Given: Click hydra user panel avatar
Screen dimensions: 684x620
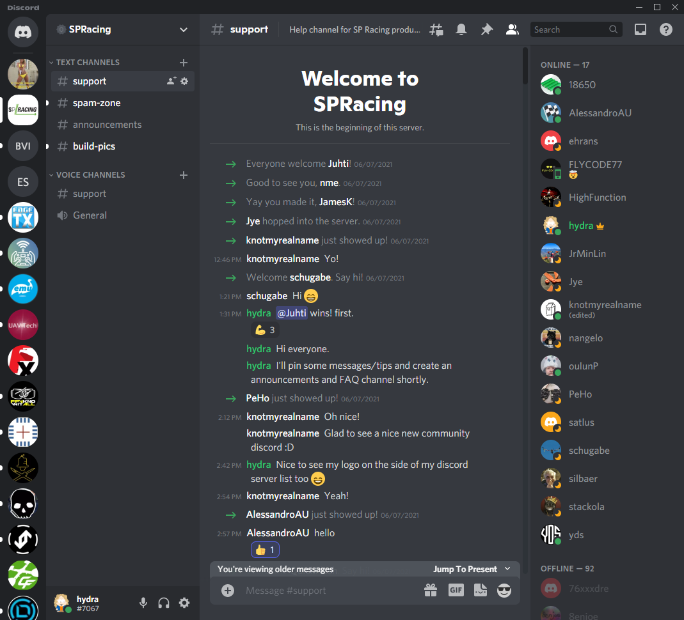Looking at the screenshot, I should click(62, 603).
